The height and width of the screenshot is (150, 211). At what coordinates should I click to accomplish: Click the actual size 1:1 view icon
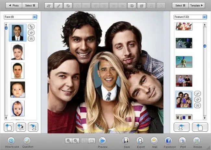pos(92,141)
